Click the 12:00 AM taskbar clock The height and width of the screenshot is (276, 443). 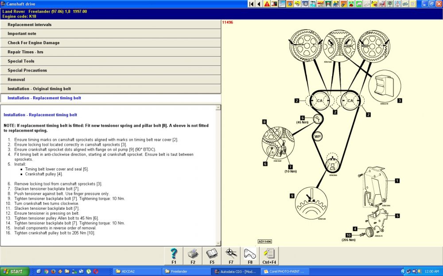[x=431, y=272]
